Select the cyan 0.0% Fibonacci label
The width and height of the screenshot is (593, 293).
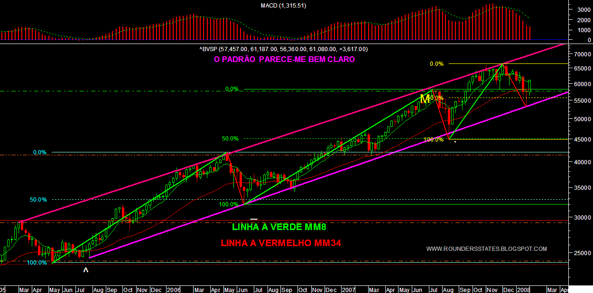tap(40, 152)
